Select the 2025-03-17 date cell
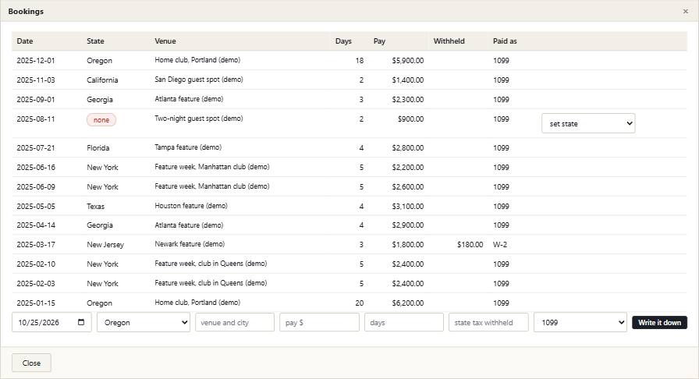 click(36, 244)
